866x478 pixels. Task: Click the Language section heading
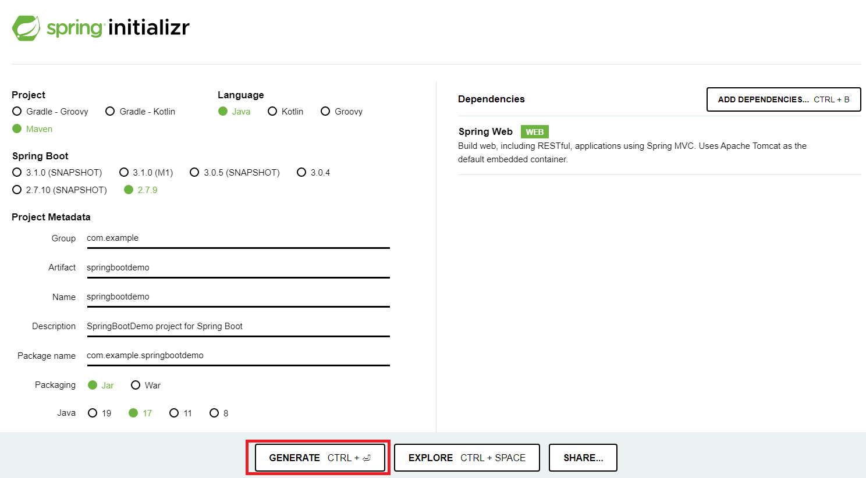tap(240, 95)
